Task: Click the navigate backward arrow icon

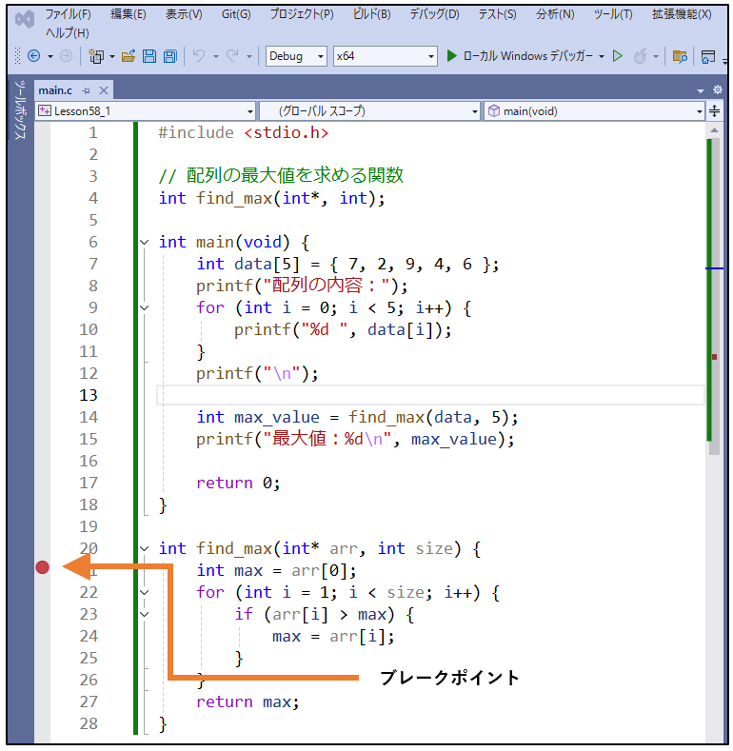Action: (33, 56)
